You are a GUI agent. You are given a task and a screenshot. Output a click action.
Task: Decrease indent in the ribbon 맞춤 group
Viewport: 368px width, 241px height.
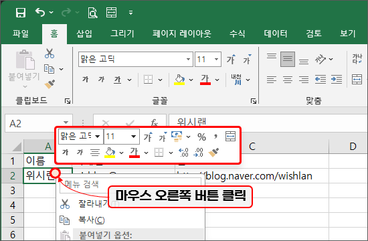[x=320, y=80]
